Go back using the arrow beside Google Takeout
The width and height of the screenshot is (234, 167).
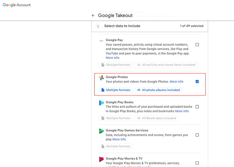click(x=93, y=15)
